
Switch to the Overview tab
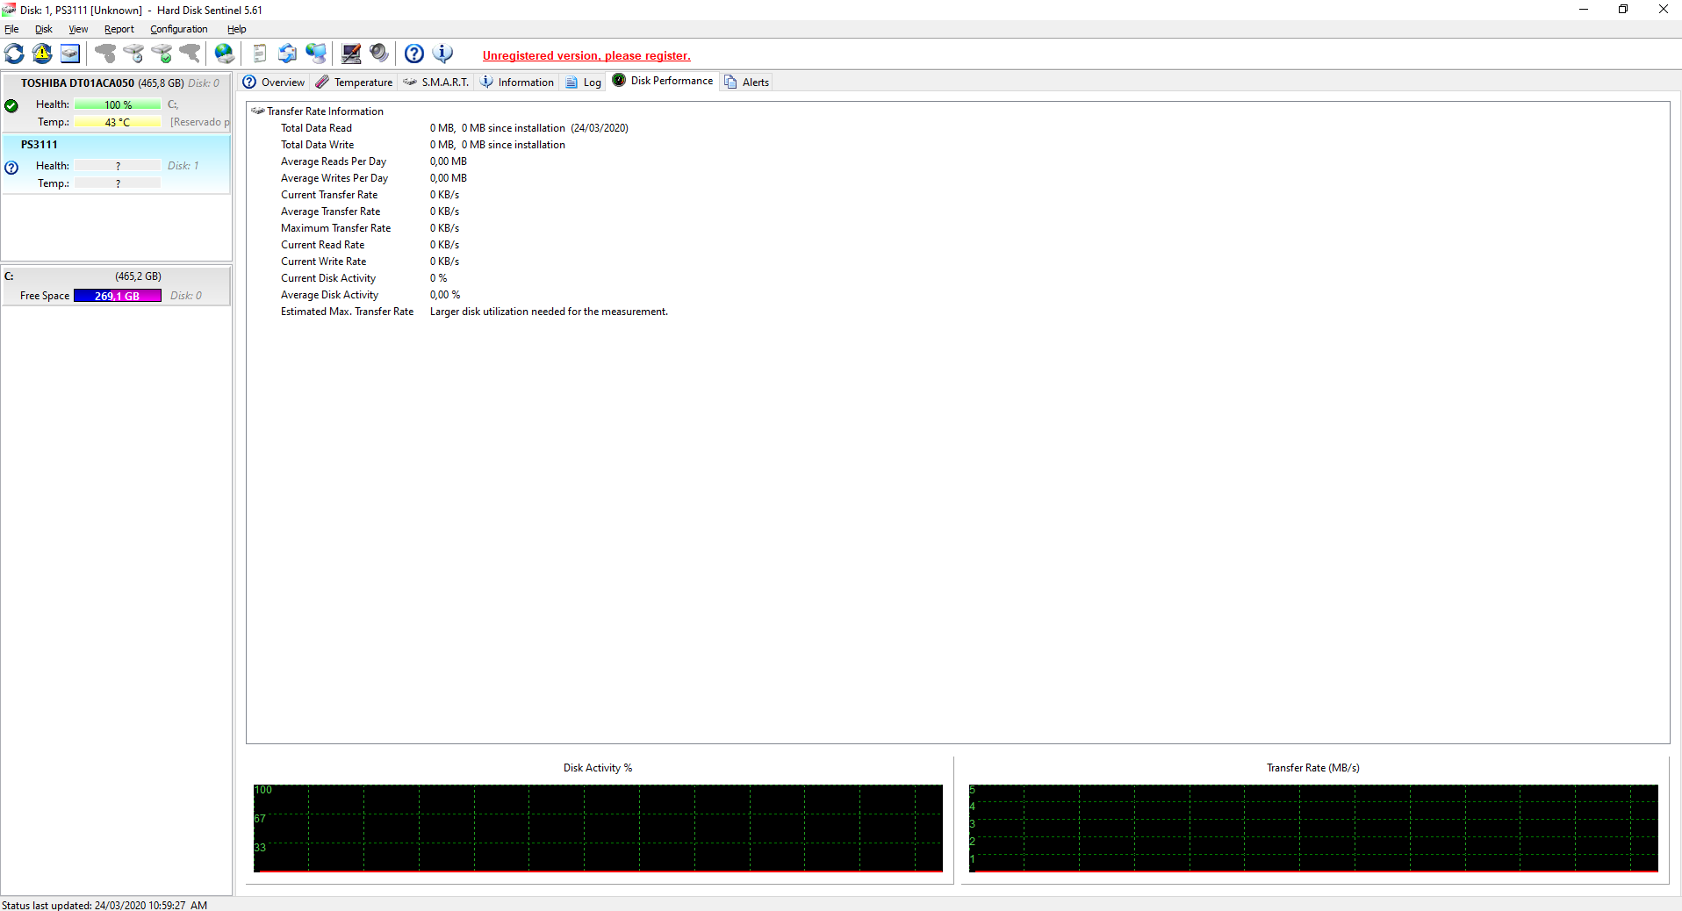tap(274, 82)
